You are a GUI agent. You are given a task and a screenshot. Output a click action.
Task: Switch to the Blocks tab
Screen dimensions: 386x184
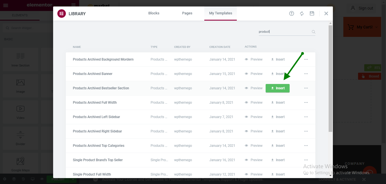coord(154,13)
